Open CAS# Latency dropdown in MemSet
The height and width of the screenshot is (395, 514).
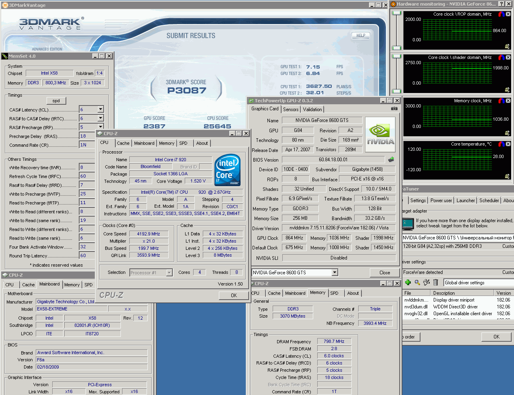[x=100, y=109]
